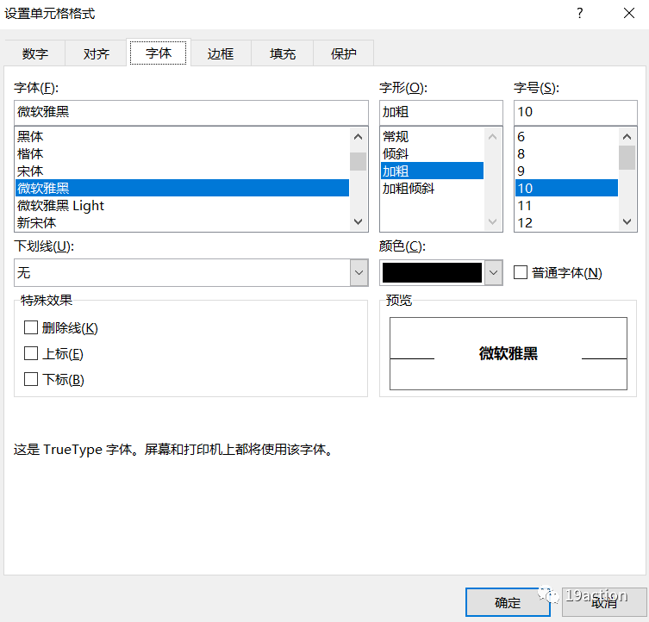This screenshot has width=649, height=622.
Task: Click the 字形 style input field
Action: click(x=440, y=112)
